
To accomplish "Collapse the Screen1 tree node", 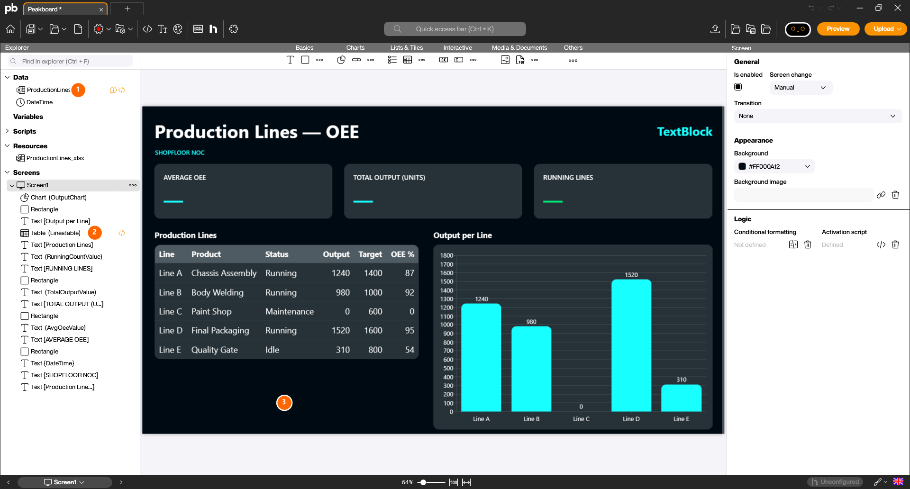I will (12, 185).
